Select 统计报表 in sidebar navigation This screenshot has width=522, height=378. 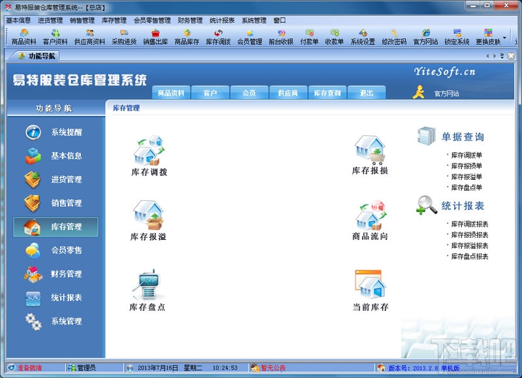click(55, 298)
